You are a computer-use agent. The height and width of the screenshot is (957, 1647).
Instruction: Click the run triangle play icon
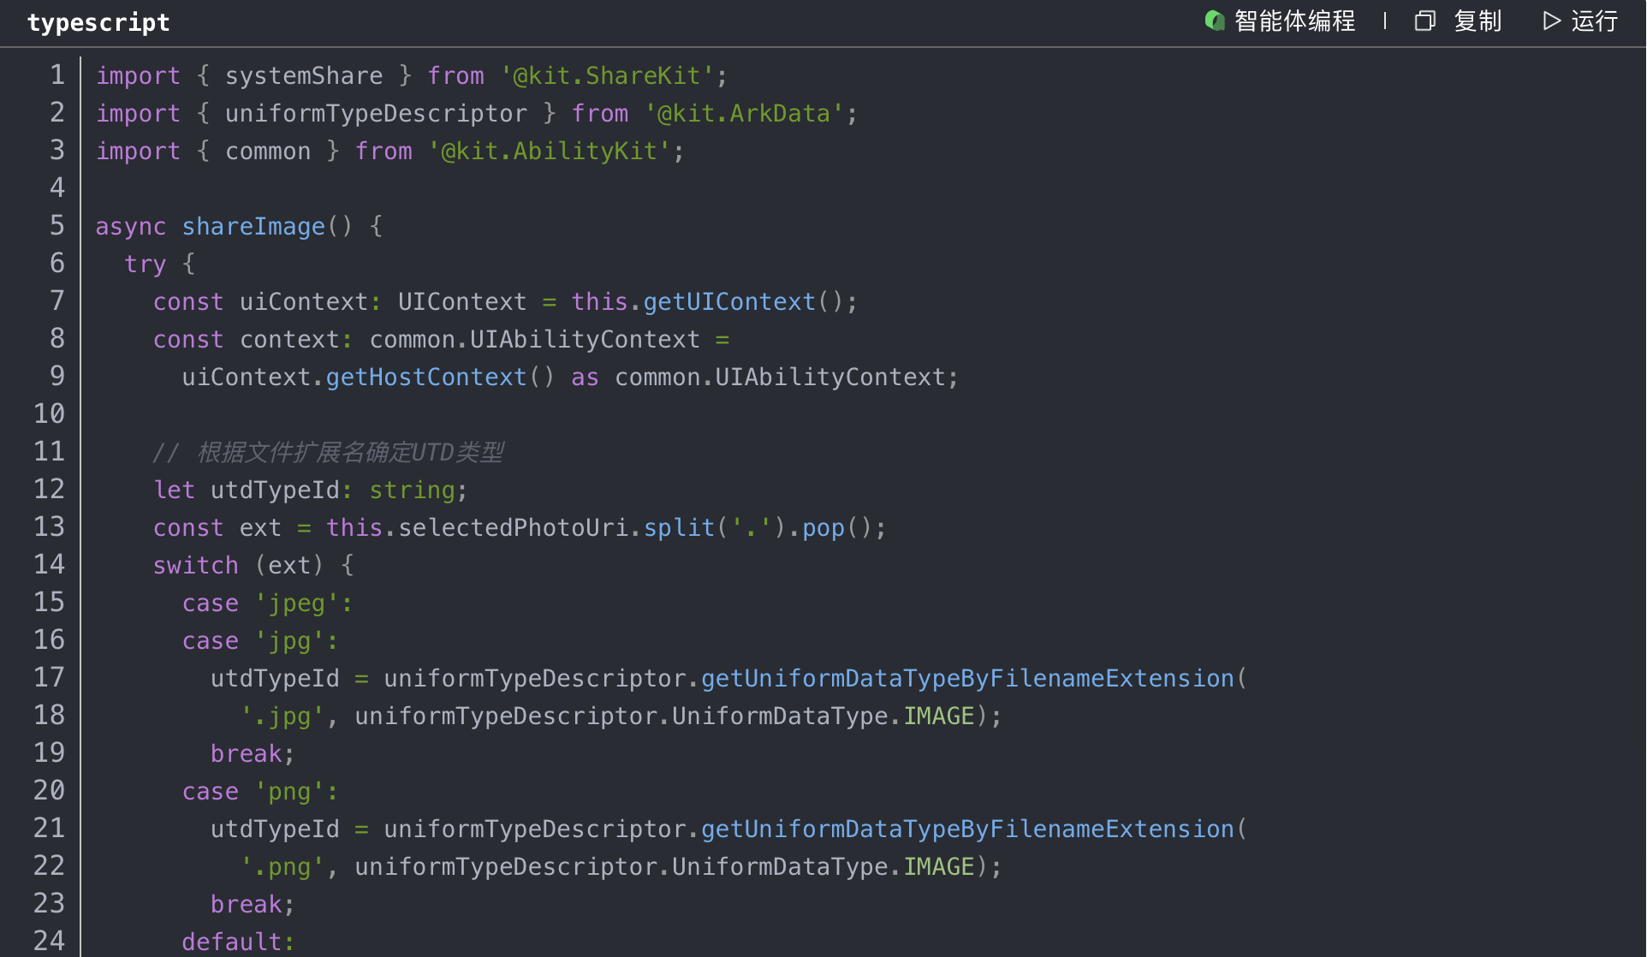click(1551, 21)
